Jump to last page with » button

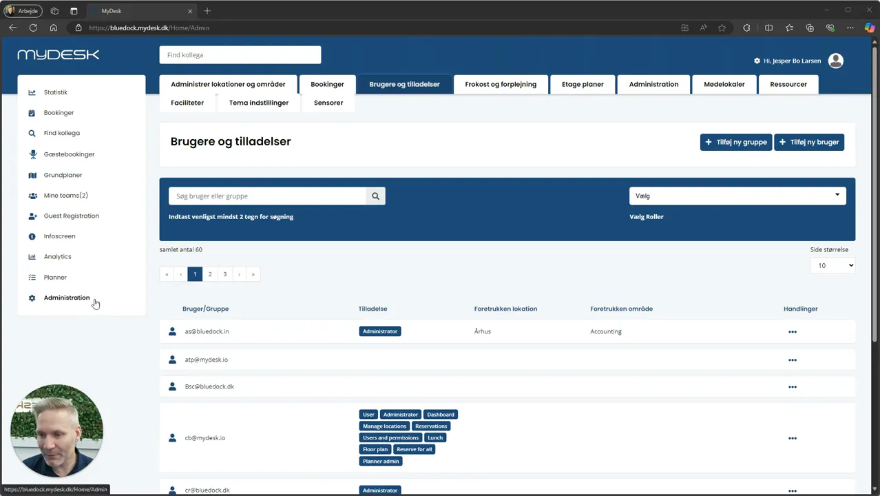pyautogui.click(x=253, y=274)
